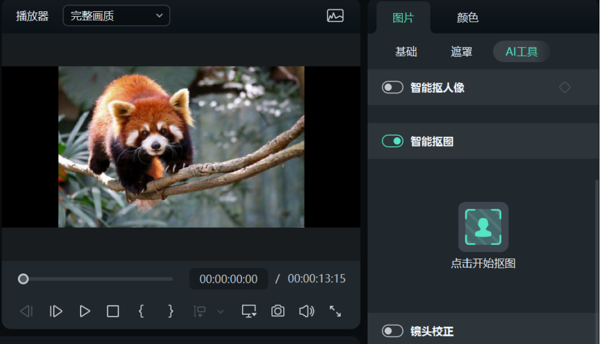Take a snapshot with the camera icon
Viewport: 600px width, 344px height.
point(277,311)
